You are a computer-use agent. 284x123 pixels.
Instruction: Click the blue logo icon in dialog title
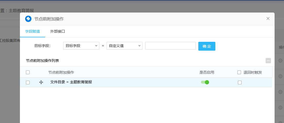28,19
